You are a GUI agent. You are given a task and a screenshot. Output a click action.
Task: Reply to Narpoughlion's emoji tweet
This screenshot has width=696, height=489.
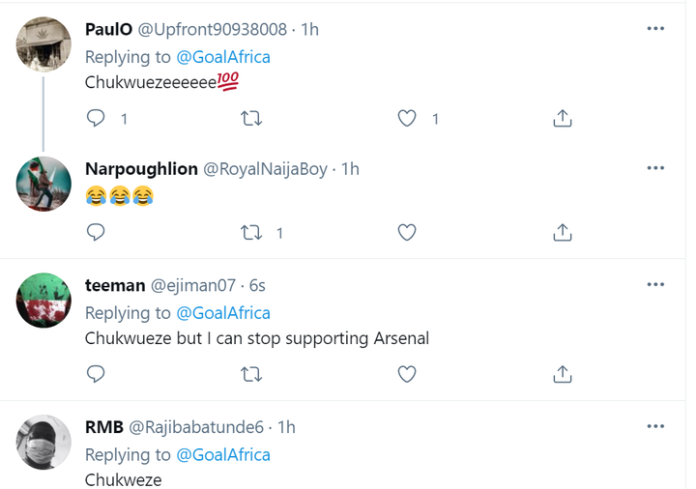pos(96,232)
